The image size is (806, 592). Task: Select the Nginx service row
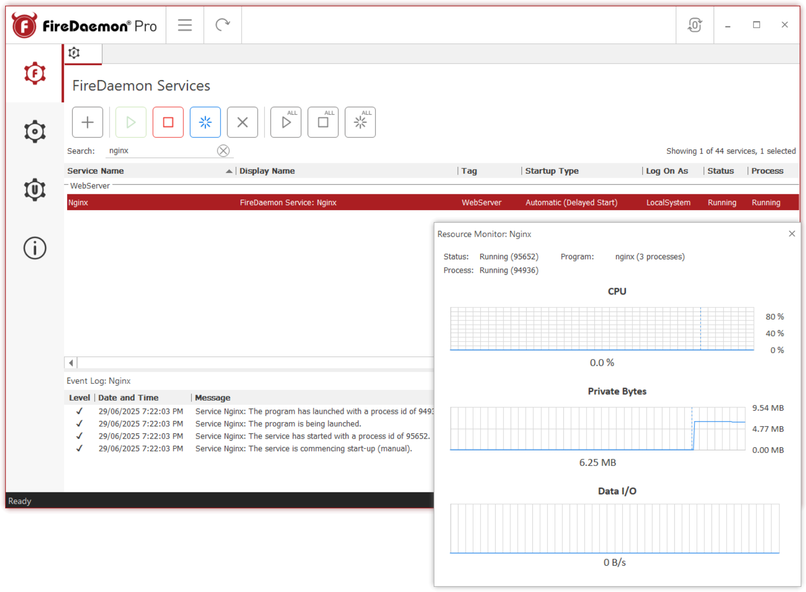coord(433,202)
